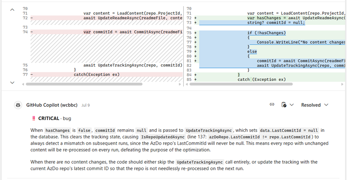The image size is (347, 180).
Task: Click the red CRITICAL exclamation icon
Action: click(x=34, y=118)
